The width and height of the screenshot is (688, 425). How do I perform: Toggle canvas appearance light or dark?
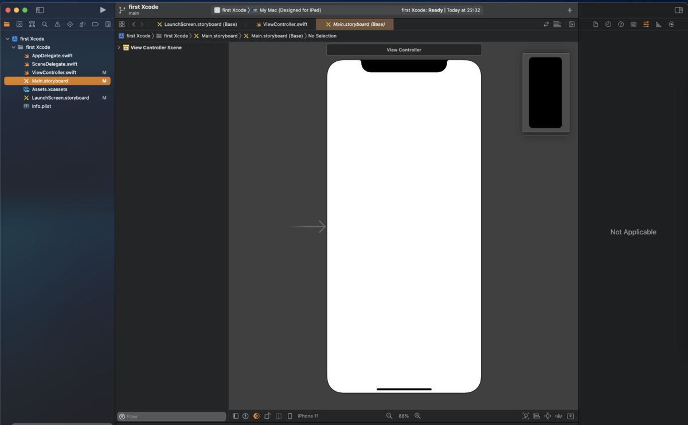pos(256,416)
